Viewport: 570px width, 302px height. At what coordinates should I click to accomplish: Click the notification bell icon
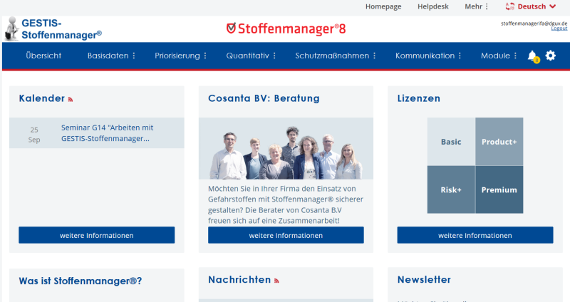pyautogui.click(x=532, y=56)
